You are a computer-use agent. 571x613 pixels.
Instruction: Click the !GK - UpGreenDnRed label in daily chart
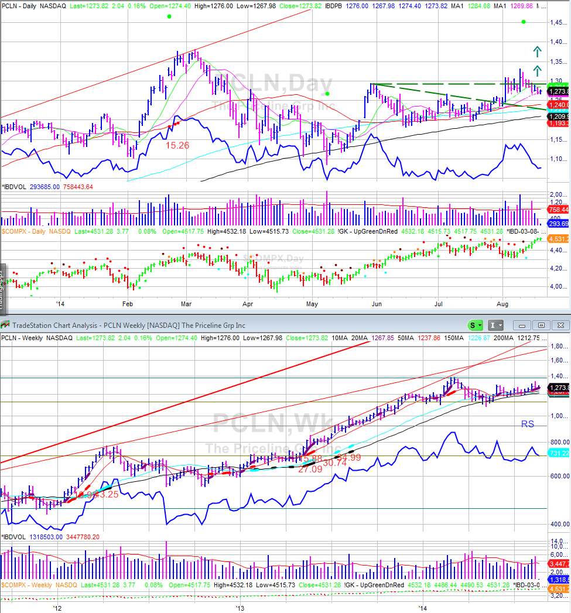(x=368, y=231)
